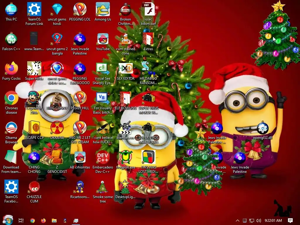Open the Embarcadero Dev-C++ icon
The image size is (300, 225).
pyautogui.click(x=103, y=157)
